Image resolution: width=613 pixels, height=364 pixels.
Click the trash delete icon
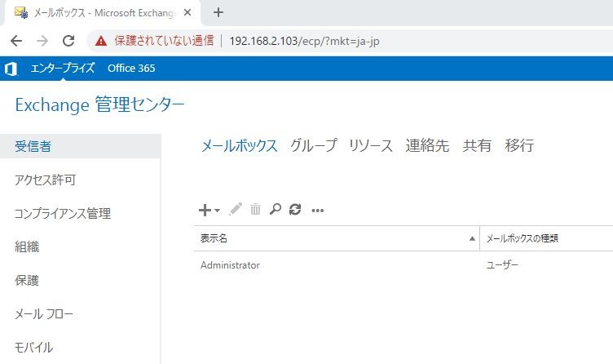(x=255, y=210)
